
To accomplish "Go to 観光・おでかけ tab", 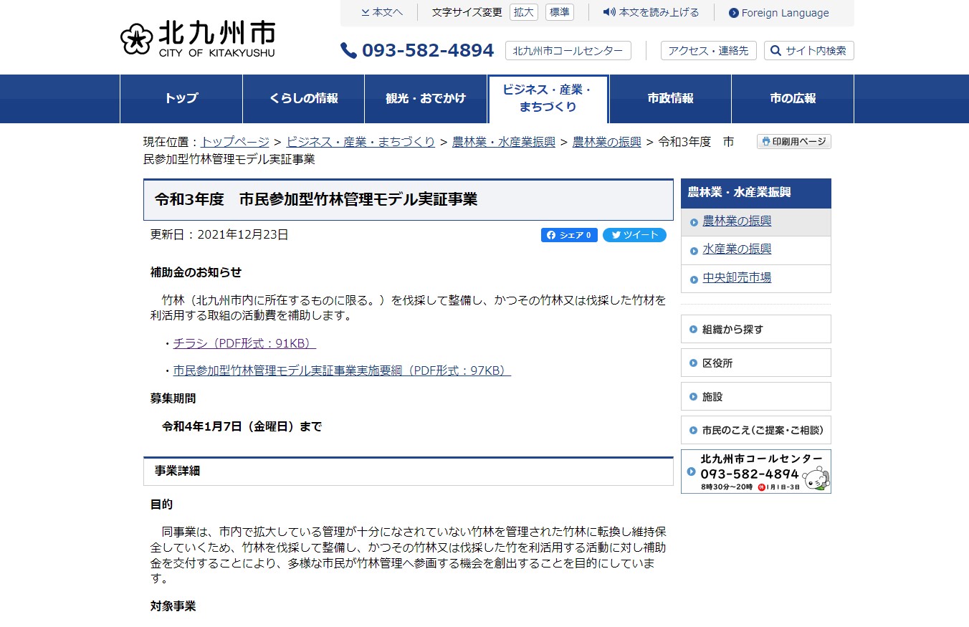I will [x=426, y=99].
